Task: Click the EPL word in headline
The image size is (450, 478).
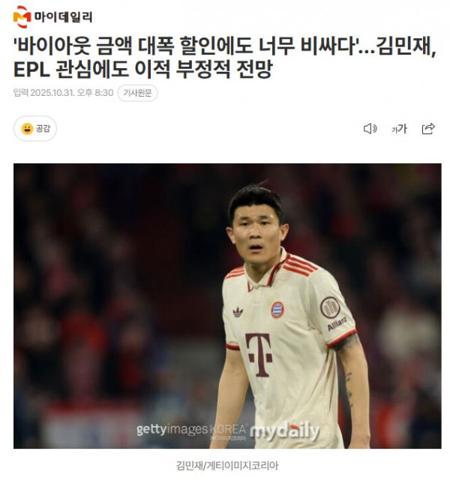Action: pyautogui.click(x=32, y=70)
